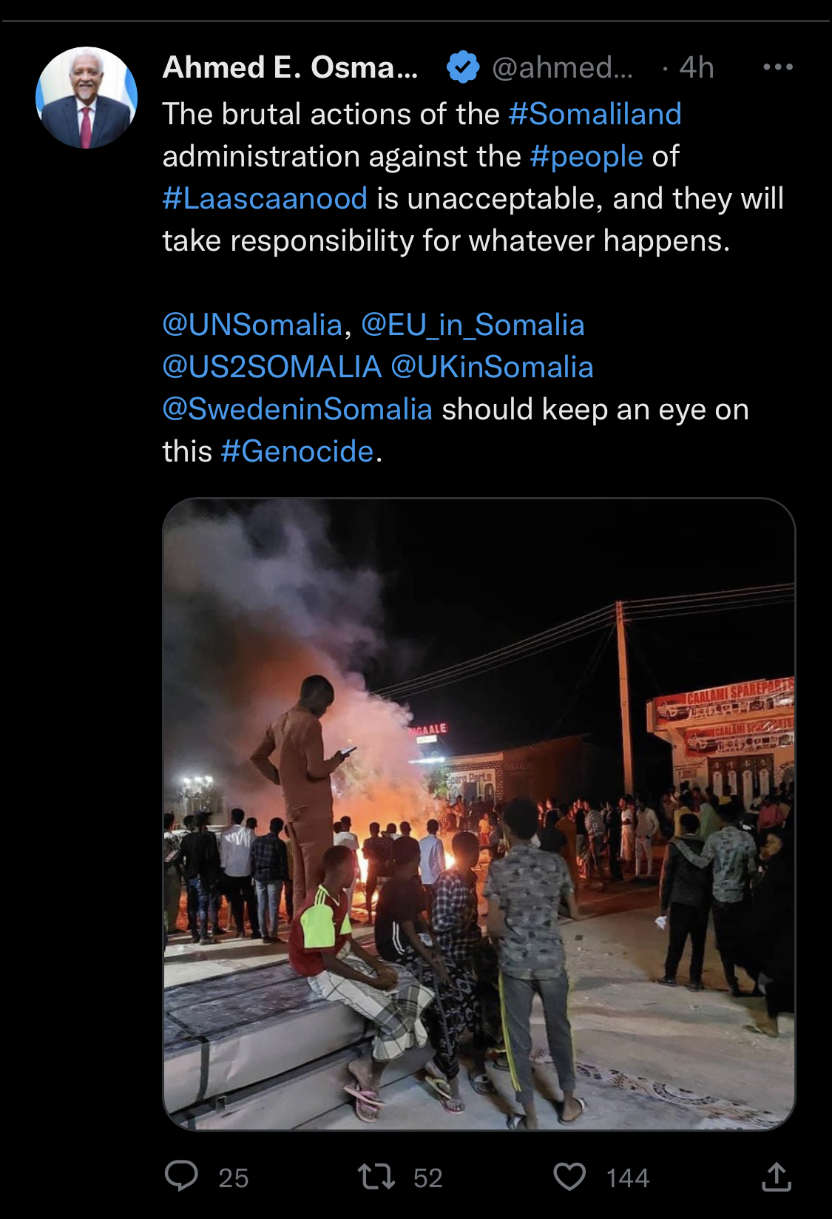Image resolution: width=832 pixels, height=1219 pixels.
Task: View the @SwedeninSomalia profile mention
Action: pyautogui.click(x=297, y=409)
